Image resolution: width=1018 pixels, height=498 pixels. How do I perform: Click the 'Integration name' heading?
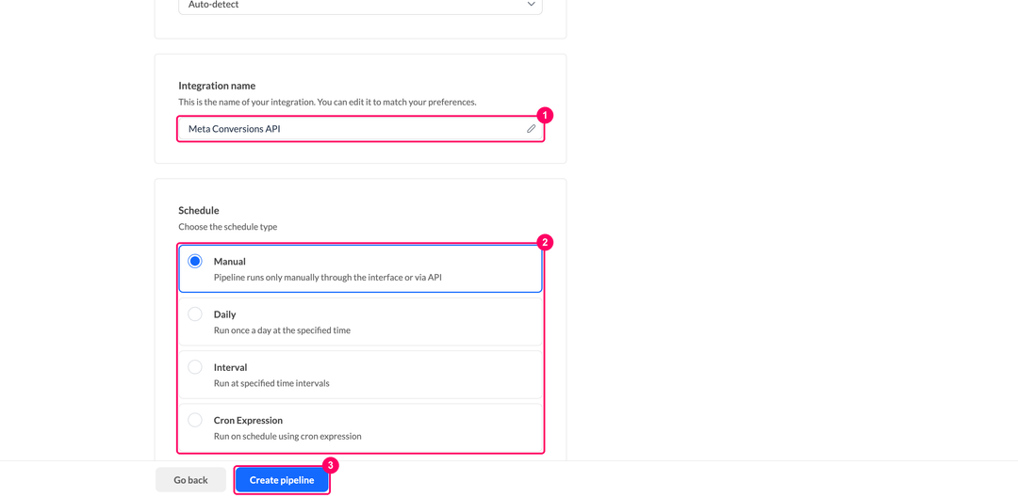pyautogui.click(x=217, y=86)
